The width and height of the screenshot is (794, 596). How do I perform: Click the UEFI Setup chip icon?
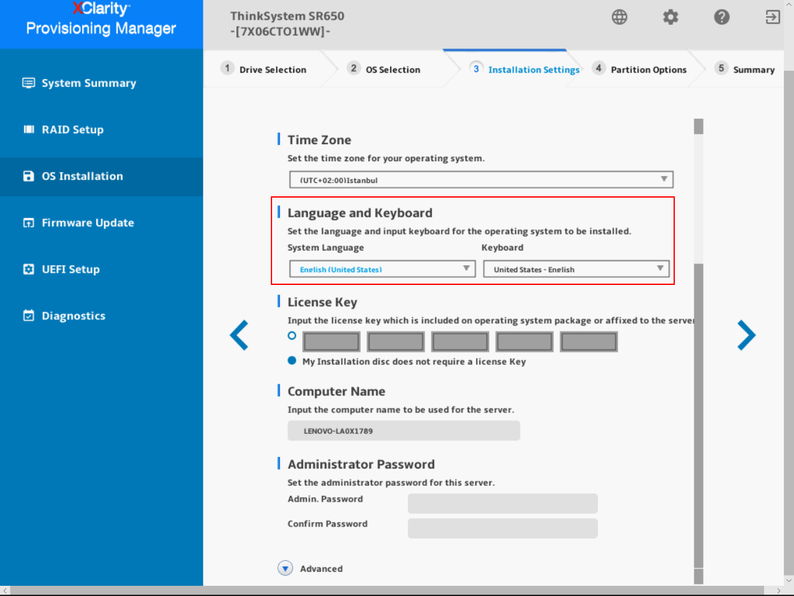click(28, 269)
